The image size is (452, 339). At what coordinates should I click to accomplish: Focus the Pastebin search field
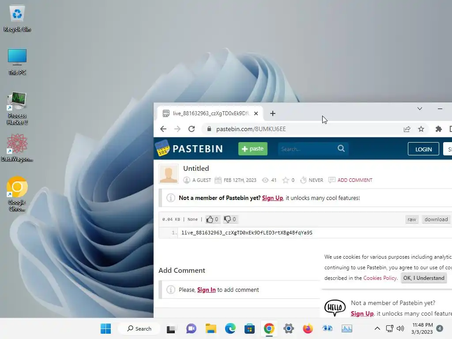tap(307, 149)
